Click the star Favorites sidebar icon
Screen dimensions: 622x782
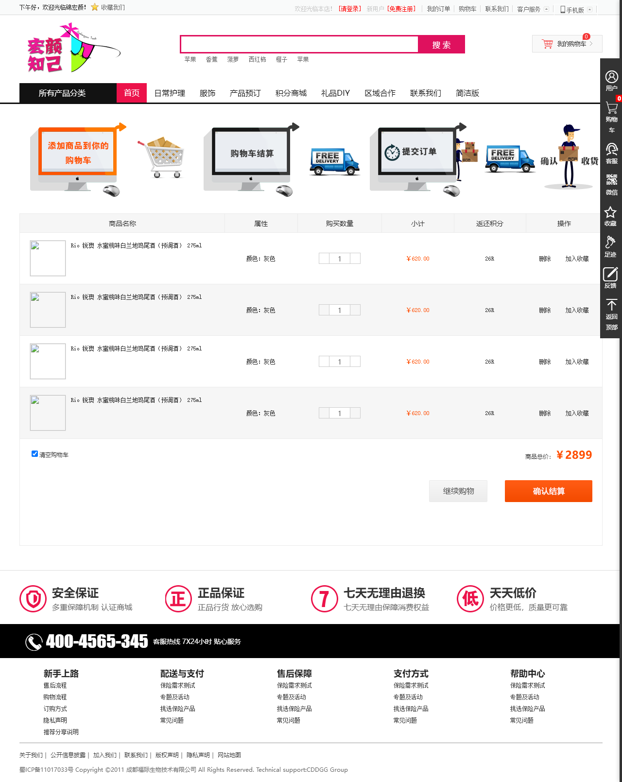[x=610, y=212]
